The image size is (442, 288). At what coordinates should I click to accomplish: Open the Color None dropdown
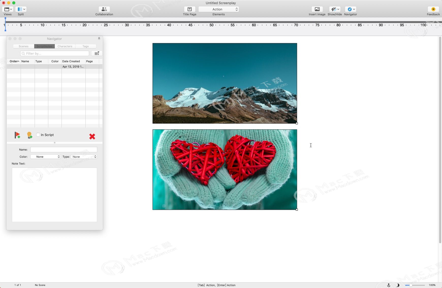(45, 157)
